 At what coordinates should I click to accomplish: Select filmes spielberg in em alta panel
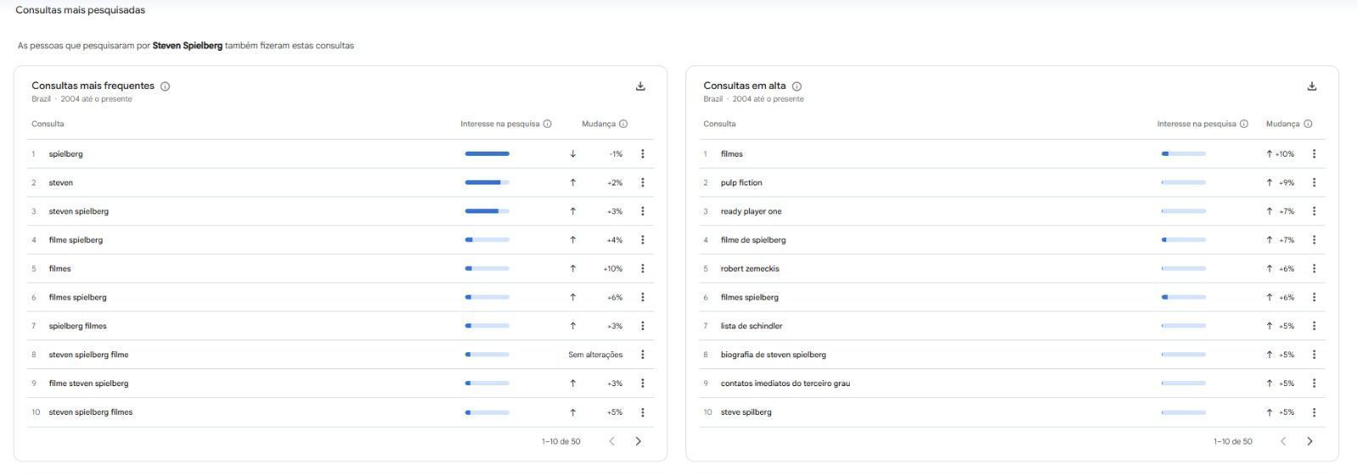(750, 297)
